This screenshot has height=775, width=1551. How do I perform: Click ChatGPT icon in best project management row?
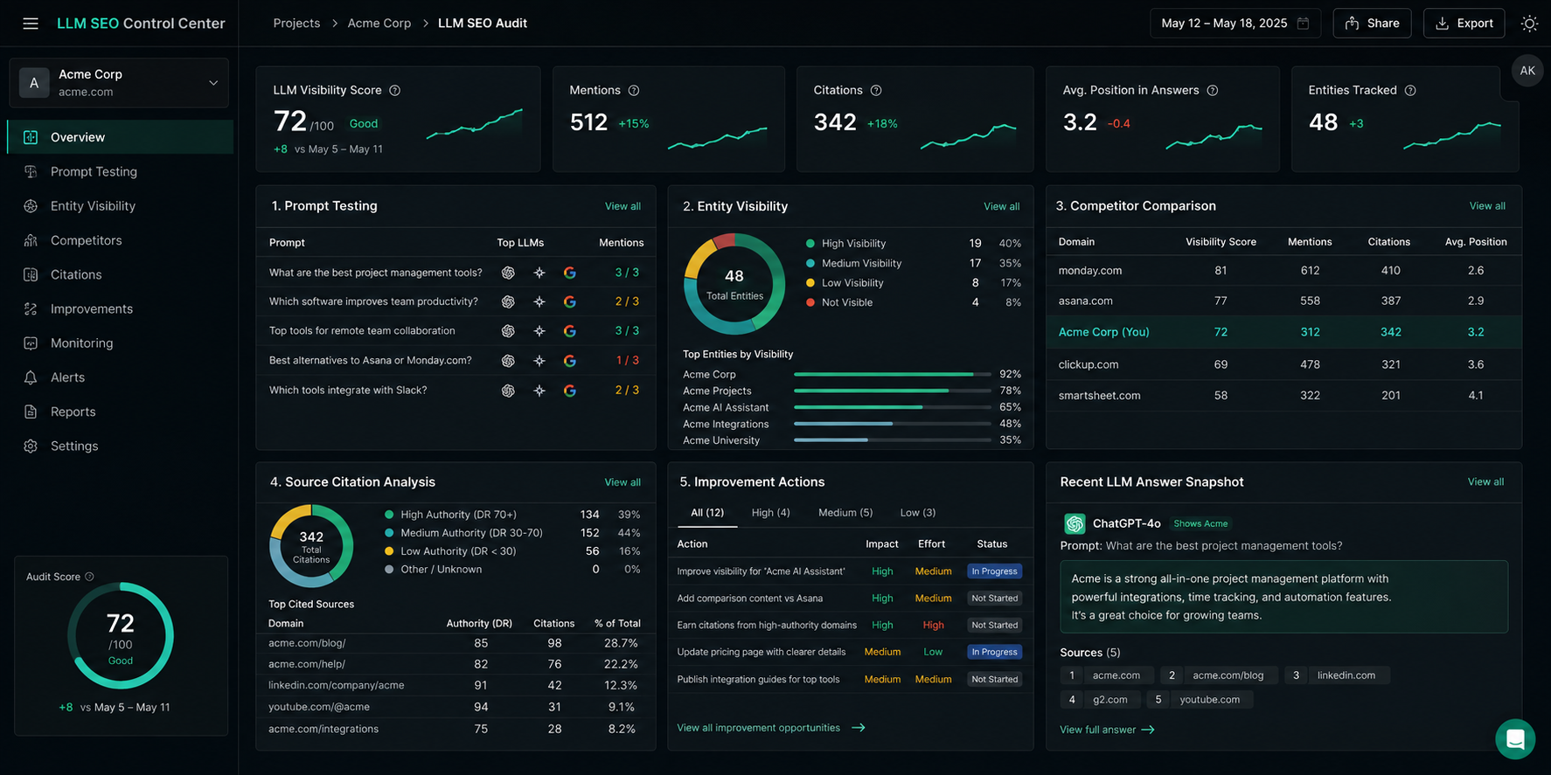pyautogui.click(x=508, y=273)
